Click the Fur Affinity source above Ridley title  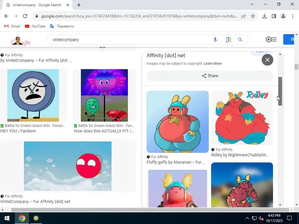222,150
